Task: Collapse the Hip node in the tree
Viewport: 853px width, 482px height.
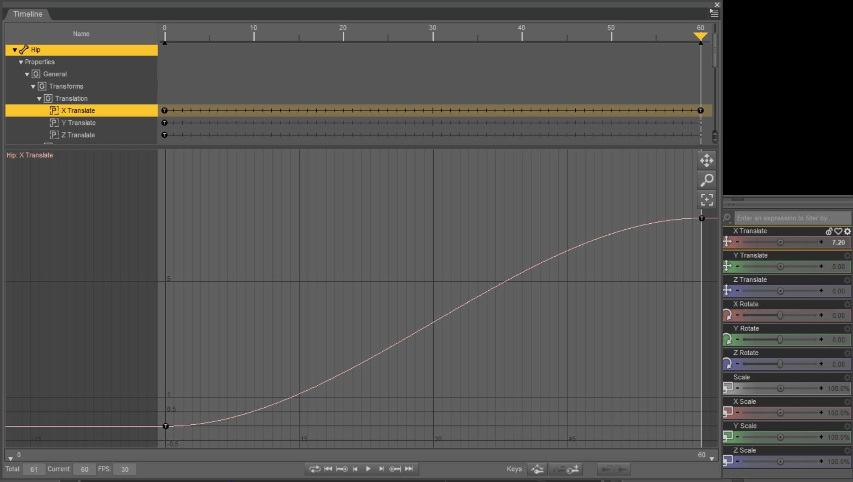Action: [15, 50]
